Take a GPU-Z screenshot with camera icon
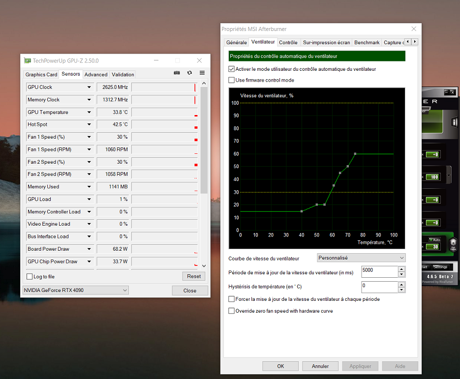 coord(177,73)
